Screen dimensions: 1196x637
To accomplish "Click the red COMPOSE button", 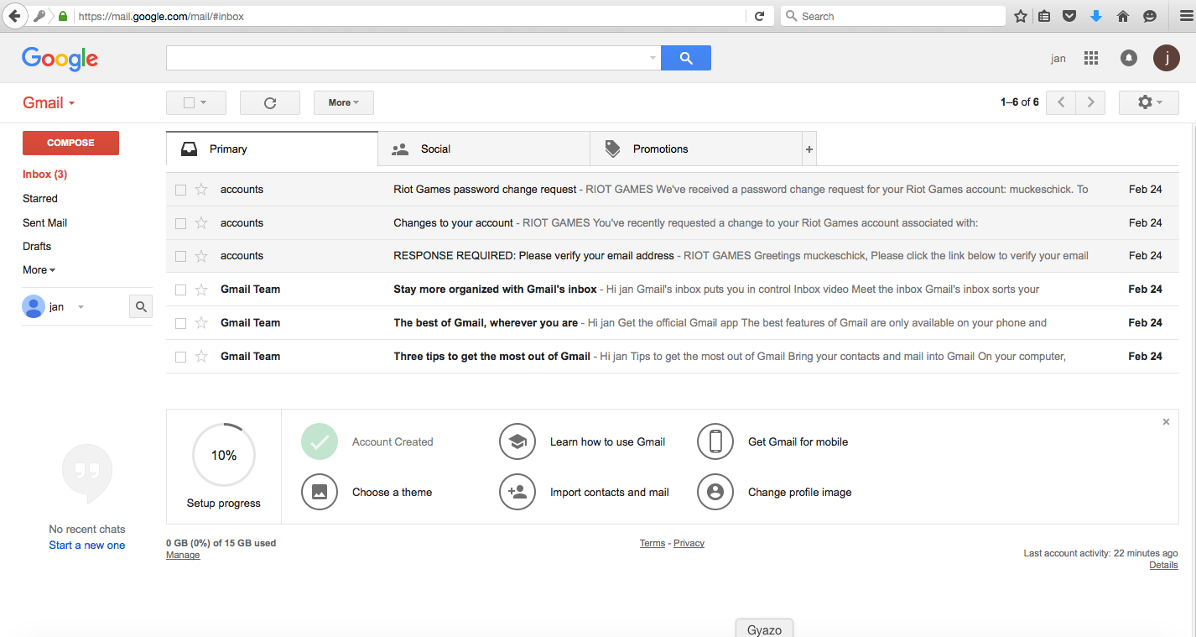I will tap(70, 143).
